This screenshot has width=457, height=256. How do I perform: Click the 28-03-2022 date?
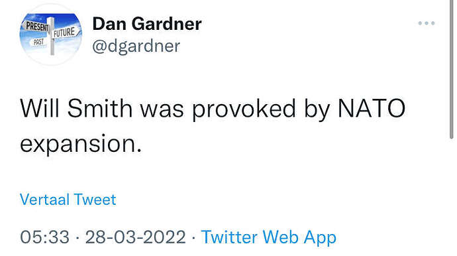[135, 237]
